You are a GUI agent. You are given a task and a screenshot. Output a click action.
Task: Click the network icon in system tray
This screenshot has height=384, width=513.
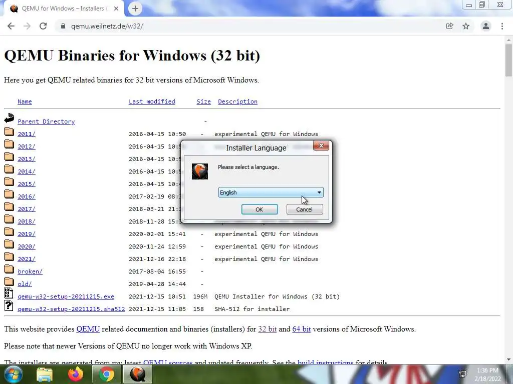[x=462, y=374]
